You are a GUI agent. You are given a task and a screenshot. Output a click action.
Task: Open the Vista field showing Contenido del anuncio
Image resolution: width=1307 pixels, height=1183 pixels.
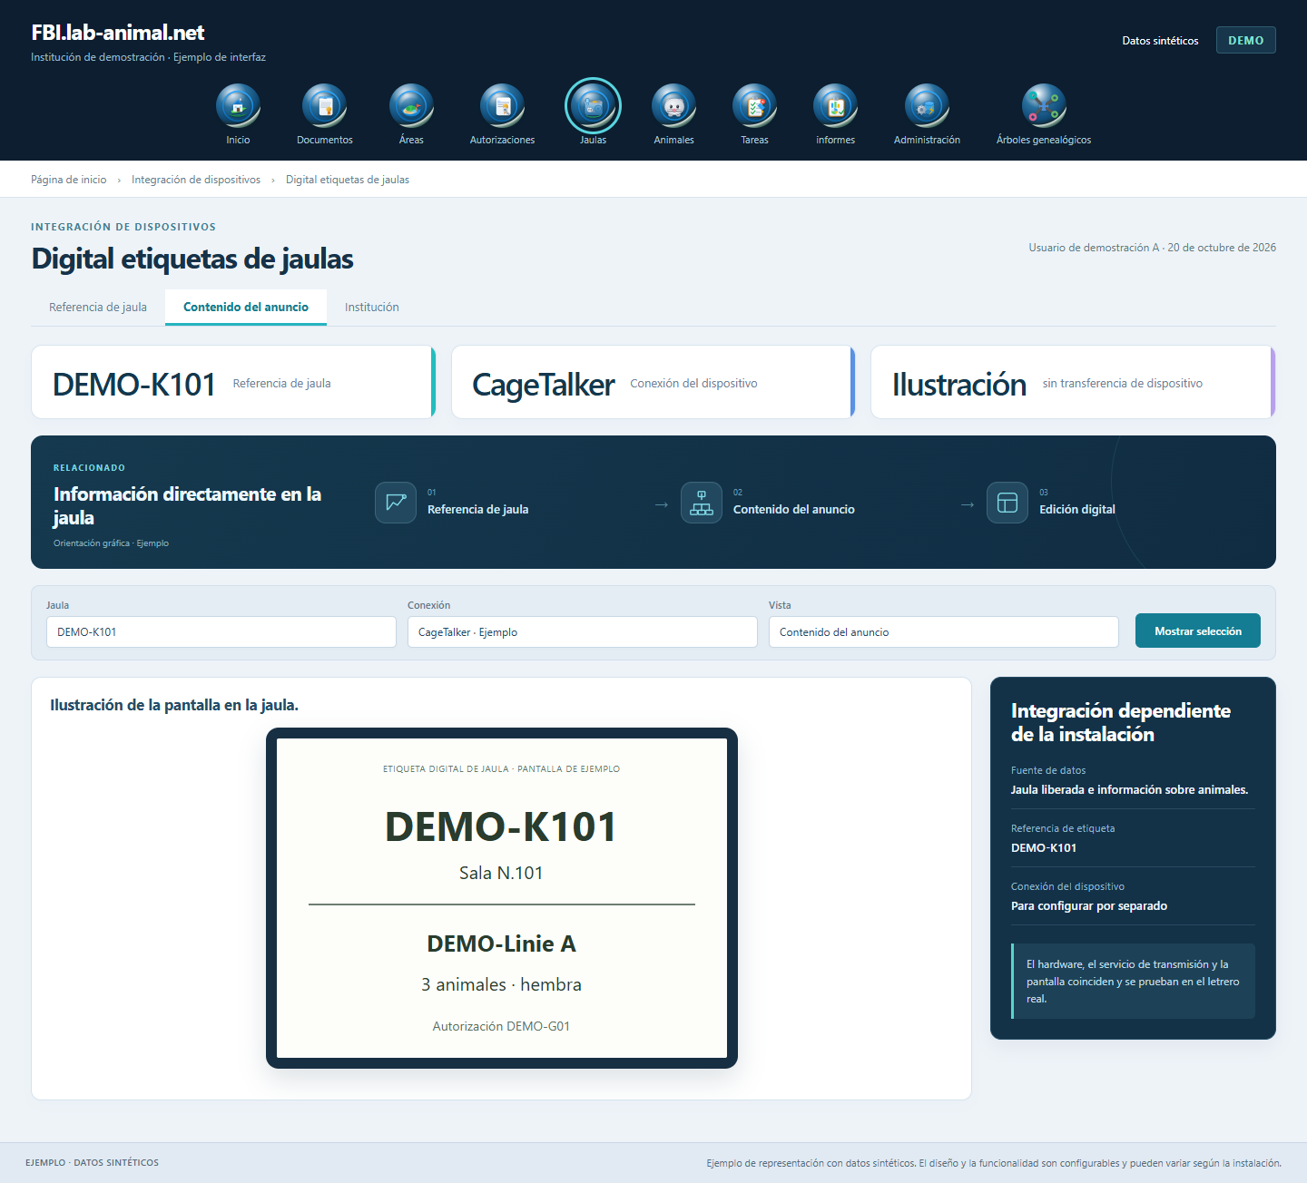[x=944, y=632]
